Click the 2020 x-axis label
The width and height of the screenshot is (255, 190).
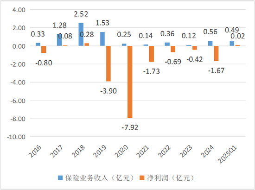(121, 152)
